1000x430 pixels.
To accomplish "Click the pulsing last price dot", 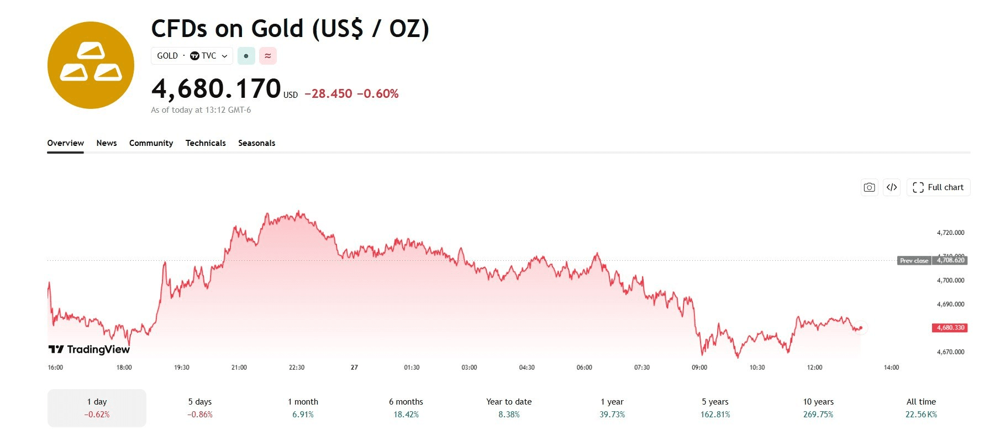I will click(861, 328).
